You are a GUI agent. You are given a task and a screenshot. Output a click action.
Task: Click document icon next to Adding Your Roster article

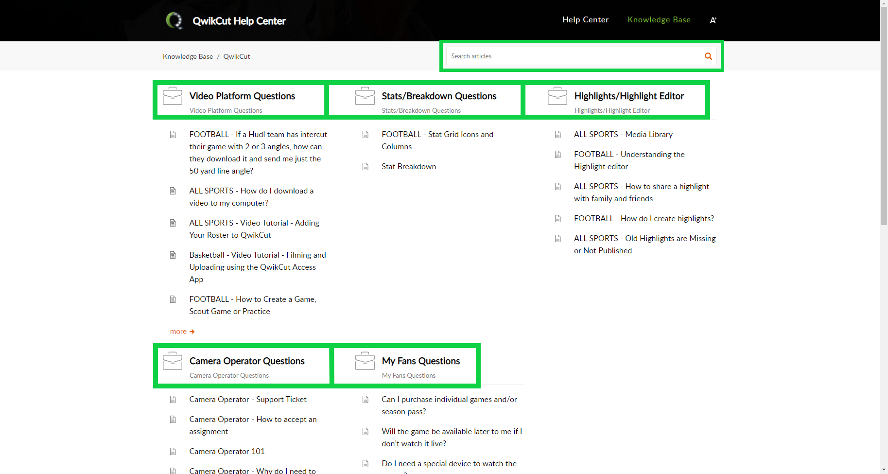[x=173, y=223]
